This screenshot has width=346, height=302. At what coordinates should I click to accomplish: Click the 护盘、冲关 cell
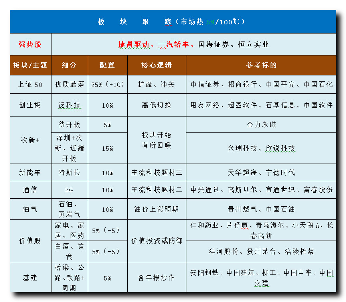point(157,85)
